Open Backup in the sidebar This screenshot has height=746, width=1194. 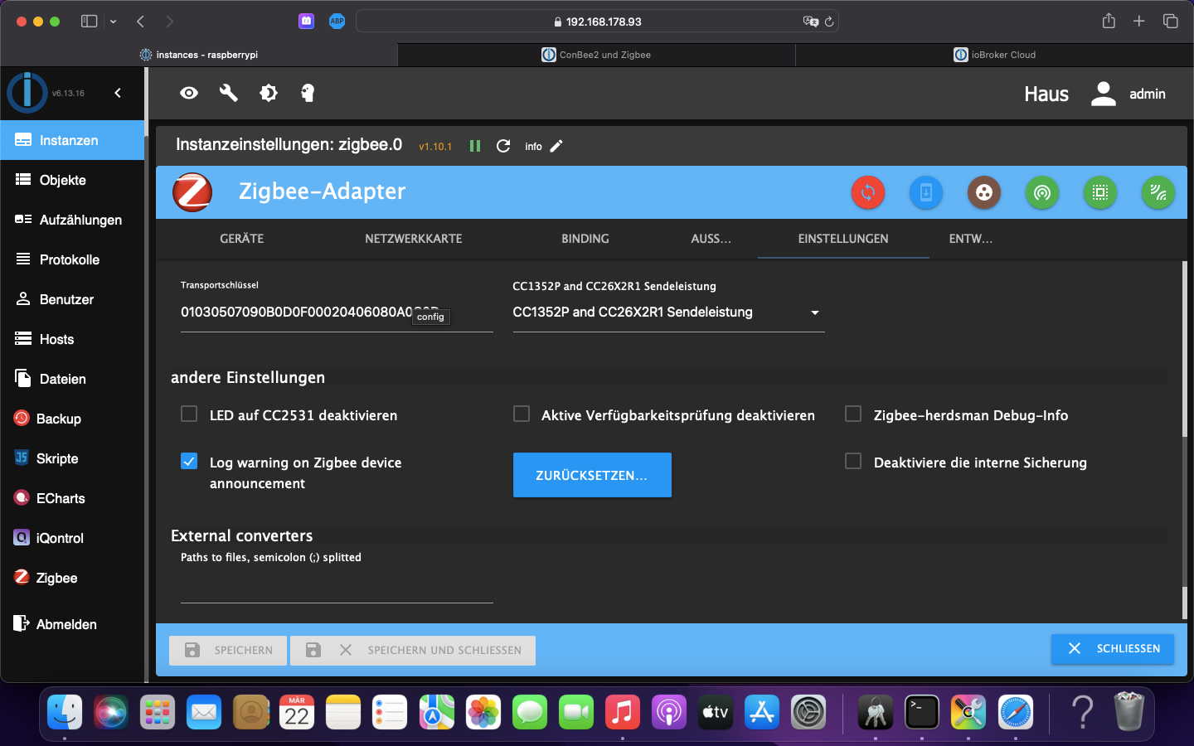coord(72,419)
